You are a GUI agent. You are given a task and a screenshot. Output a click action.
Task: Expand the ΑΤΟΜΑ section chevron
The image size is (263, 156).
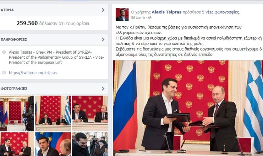pyautogui.click(x=103, y=10)
